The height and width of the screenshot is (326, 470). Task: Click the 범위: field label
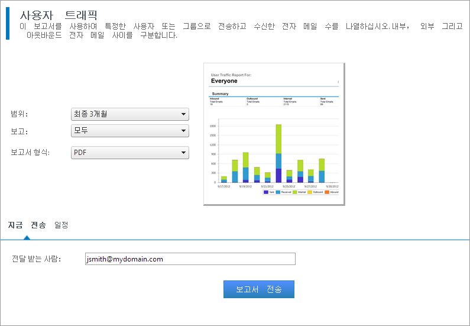pos(20,114)
